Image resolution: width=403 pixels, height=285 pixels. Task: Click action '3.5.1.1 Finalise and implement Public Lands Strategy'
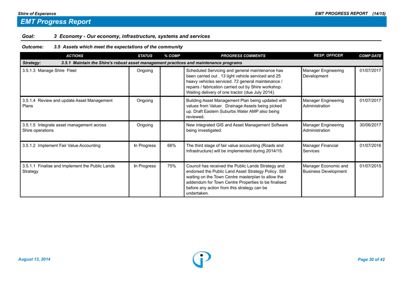click(x=68, y=169)
